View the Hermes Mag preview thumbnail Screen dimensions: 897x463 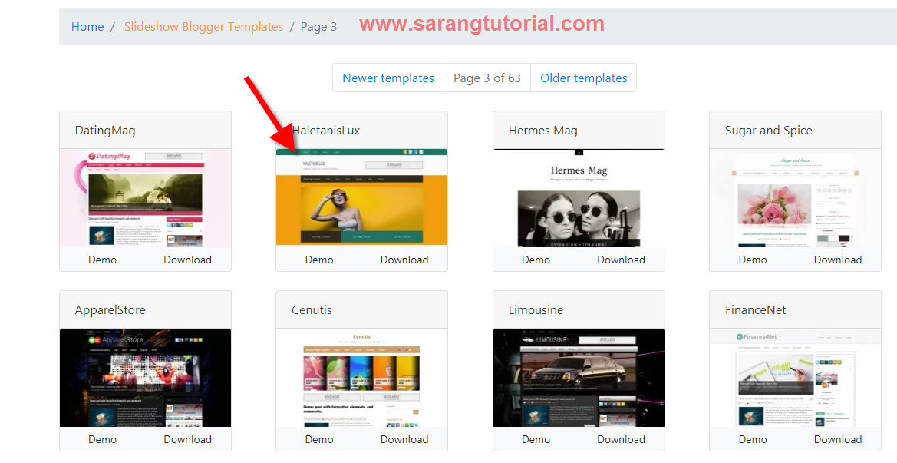579,198
